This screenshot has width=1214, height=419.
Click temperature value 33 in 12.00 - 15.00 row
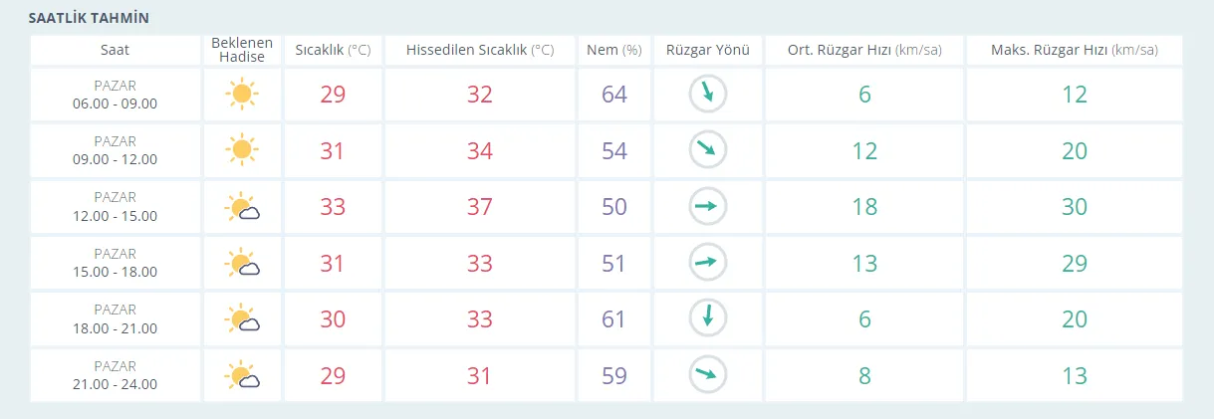pos(334,207)
